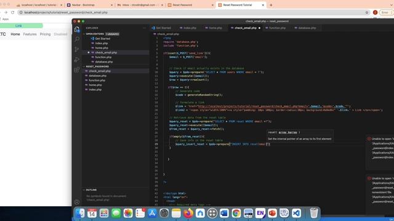Go to Home in the page navbar
The height and width of the screenshot is (221, 394).
[15, 34]
